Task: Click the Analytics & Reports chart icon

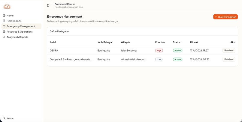Action: (4, 37)
